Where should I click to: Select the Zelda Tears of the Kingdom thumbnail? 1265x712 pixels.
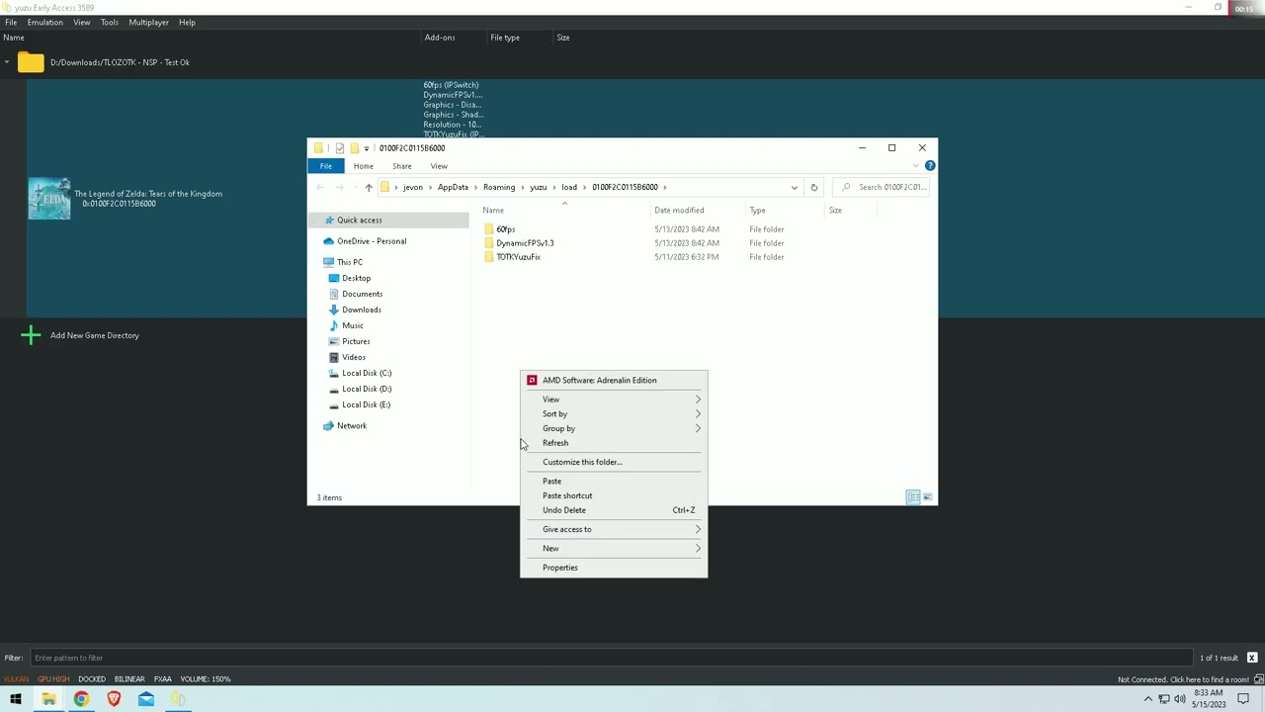click(x=49, y=199)
